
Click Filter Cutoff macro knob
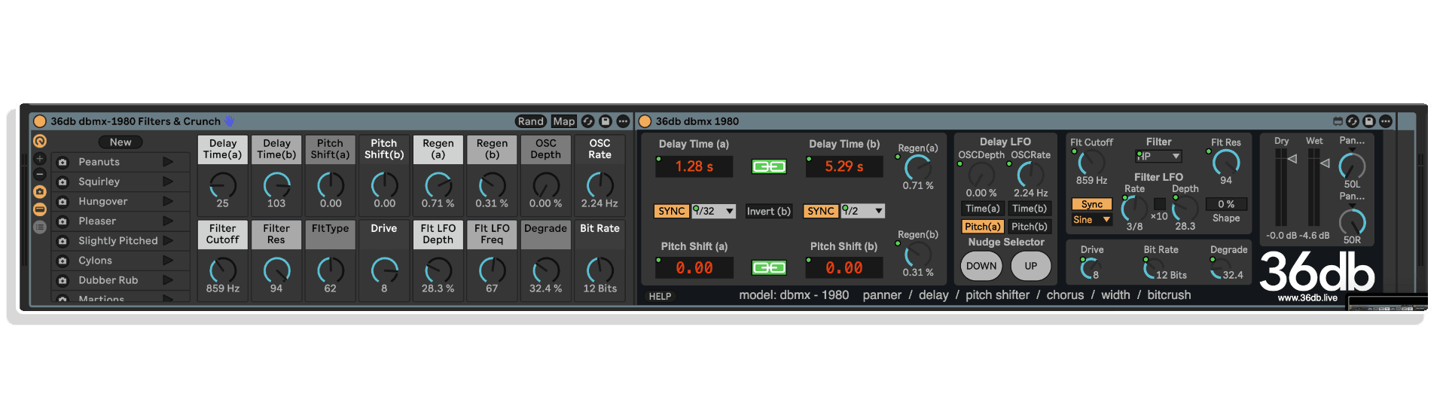223,270
